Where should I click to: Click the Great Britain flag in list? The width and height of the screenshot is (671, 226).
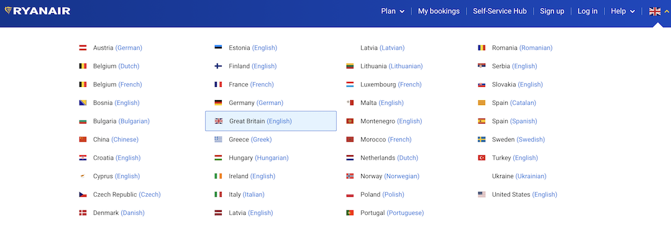tap(219, 122)
